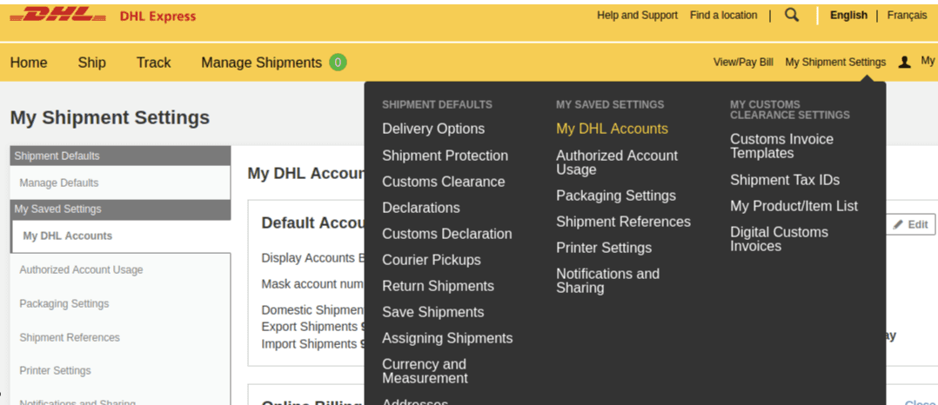The image size is (938, 405).
Task: Open Manage Shipments
Action: click(x=261, y=63)
